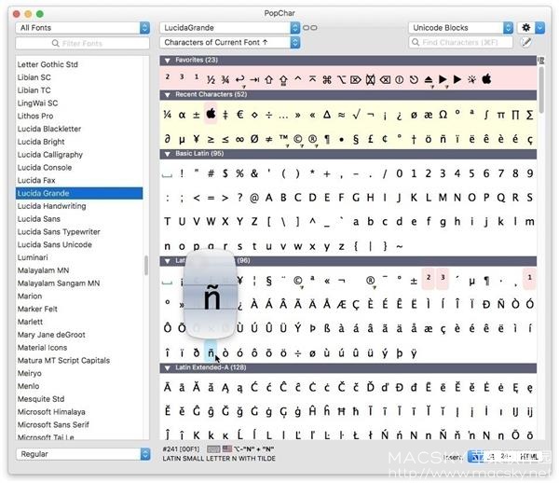Select Lucida Grande in font list
Image resolution: width=559 pixels, height=483 pixels.
click(79, 193)
